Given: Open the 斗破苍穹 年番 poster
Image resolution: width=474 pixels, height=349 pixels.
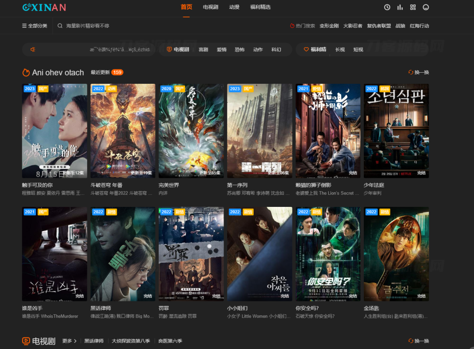Looking at the screenshot, I should pyautogui.click(x=123, y=131).
